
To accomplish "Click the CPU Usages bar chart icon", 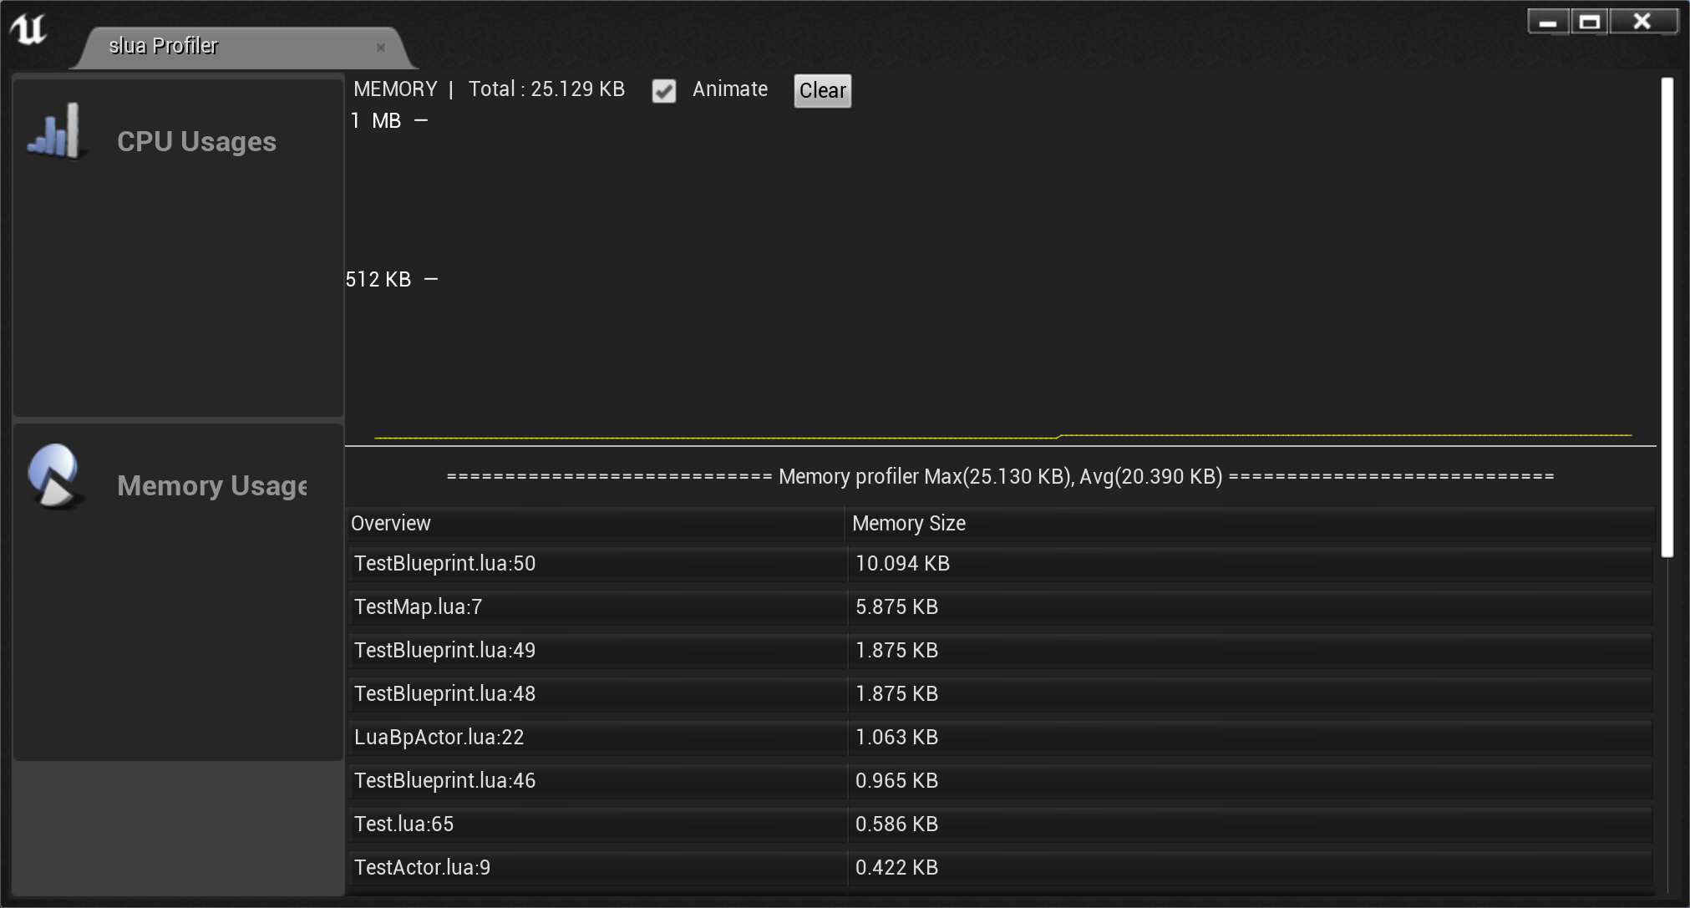I will 55,133.
